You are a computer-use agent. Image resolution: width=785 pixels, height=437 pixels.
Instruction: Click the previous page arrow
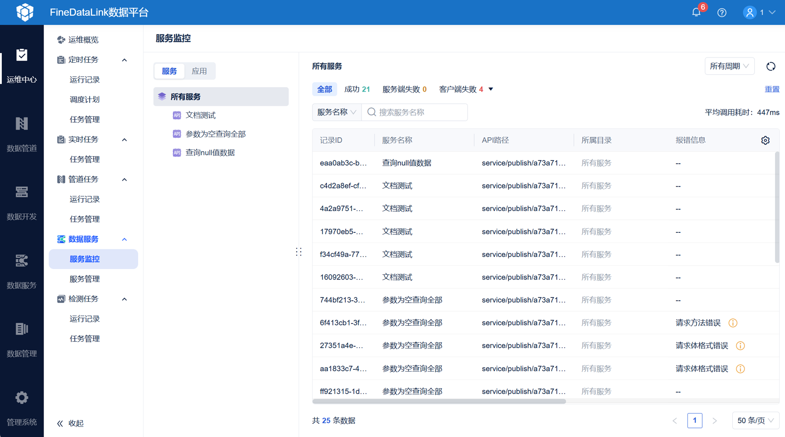point(675,421)
